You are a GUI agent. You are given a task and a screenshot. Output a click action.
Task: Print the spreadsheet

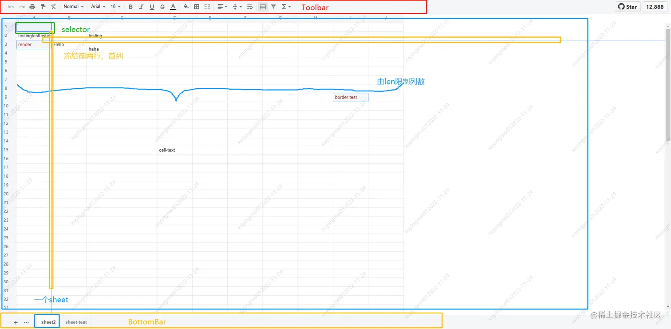pos(32,7)
